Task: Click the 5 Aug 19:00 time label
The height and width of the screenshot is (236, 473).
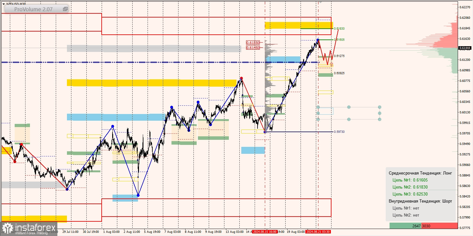Action: [x=152, y=232]
